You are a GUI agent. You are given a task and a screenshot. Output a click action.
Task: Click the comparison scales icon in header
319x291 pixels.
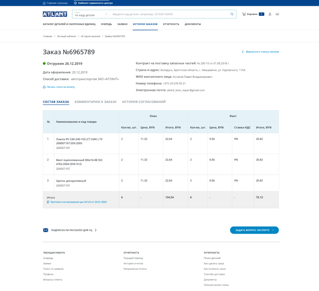pyautogui.click(x=277, y=14)
